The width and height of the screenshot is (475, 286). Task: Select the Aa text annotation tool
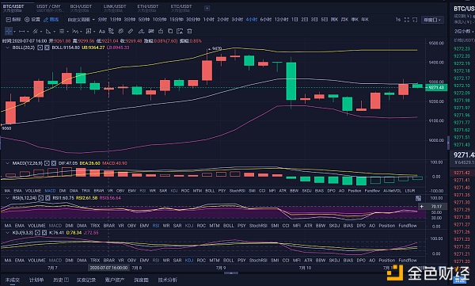[102, 31]
